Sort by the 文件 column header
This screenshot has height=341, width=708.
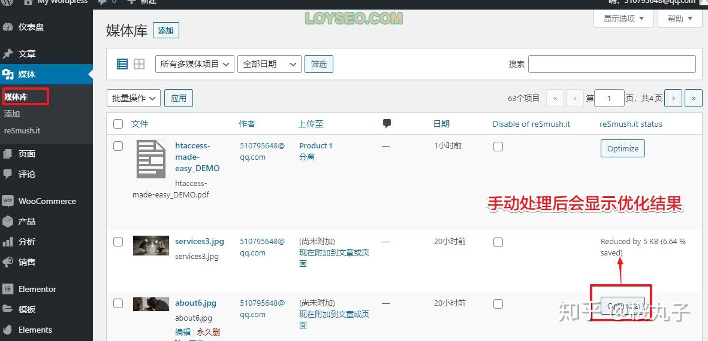(140, 124)
